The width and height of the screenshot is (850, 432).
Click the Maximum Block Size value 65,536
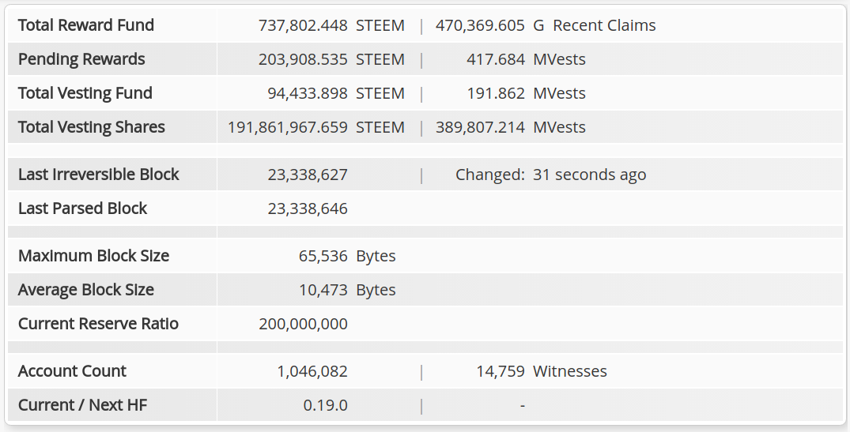pos(323,256)
